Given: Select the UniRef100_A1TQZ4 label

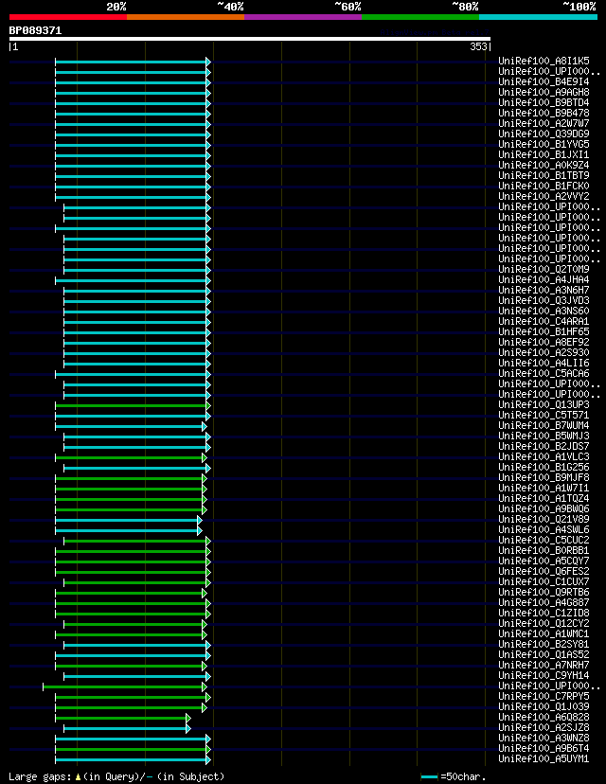Looking at the screenshot, I should pos(544,498).
